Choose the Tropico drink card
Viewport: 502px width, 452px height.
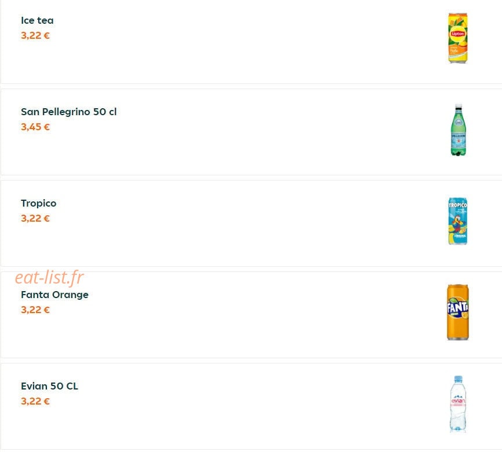[252, 223]
